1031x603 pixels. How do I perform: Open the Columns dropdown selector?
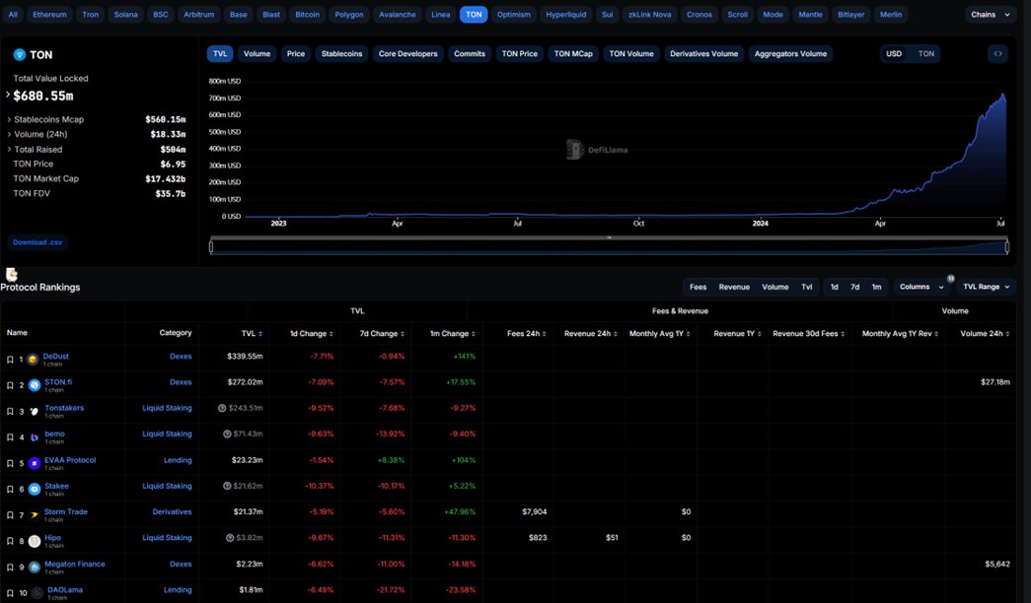[921, 287]
